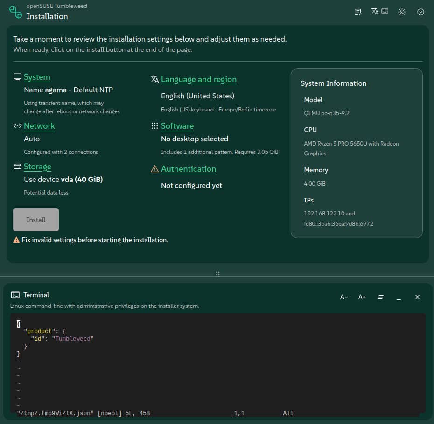
Task: Close the Terminal panel
Action: (x=417, y=297)
